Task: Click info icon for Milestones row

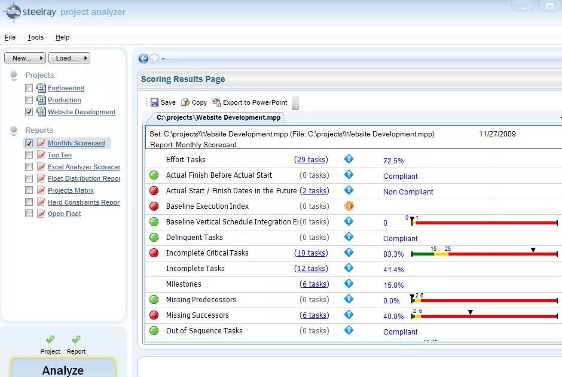Action: point(349,284)
